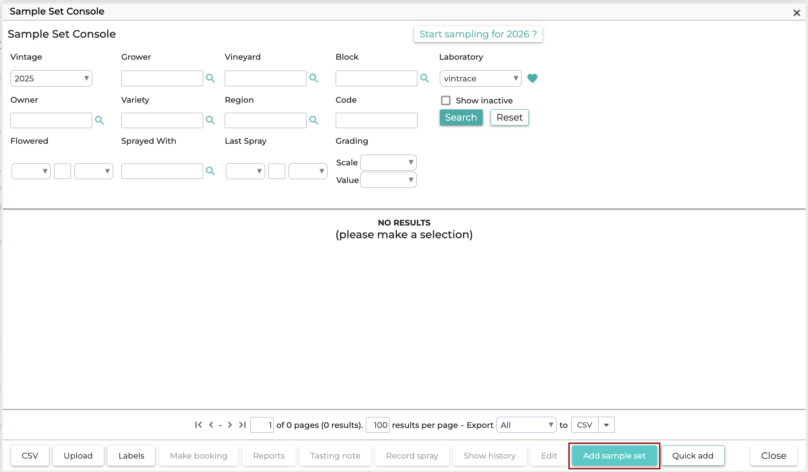Click the Owner lookup magnifier icon

click(x=100, y=120)
